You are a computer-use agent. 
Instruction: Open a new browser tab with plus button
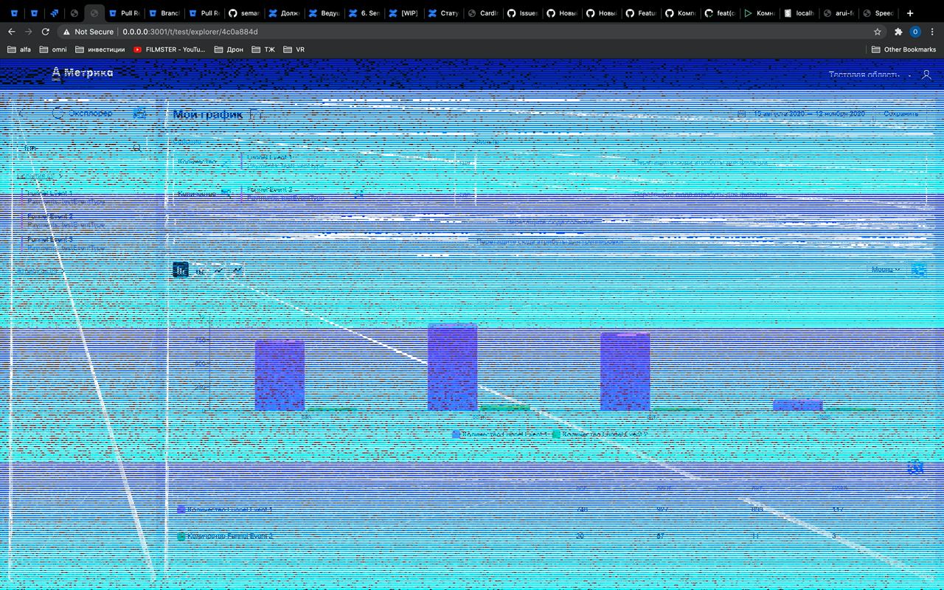(x=910, y=13)
